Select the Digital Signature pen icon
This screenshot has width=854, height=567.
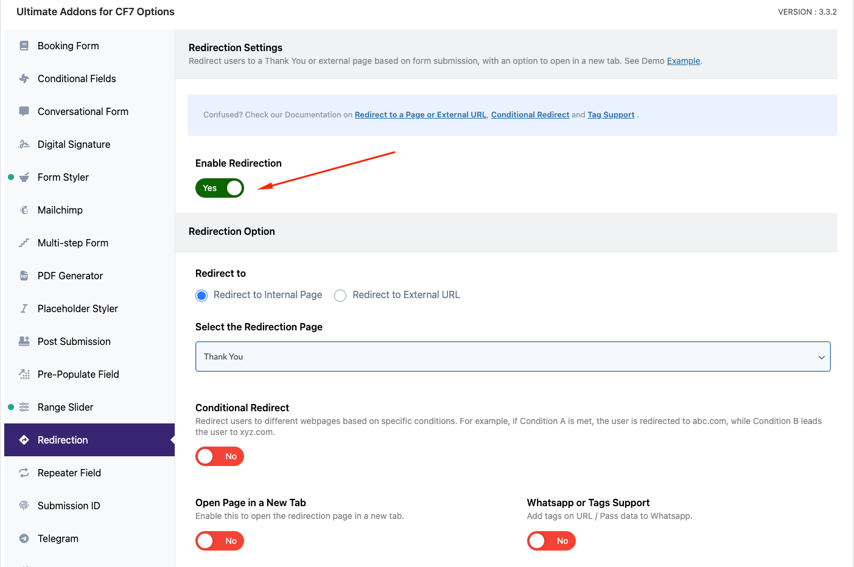pos(24,144)
